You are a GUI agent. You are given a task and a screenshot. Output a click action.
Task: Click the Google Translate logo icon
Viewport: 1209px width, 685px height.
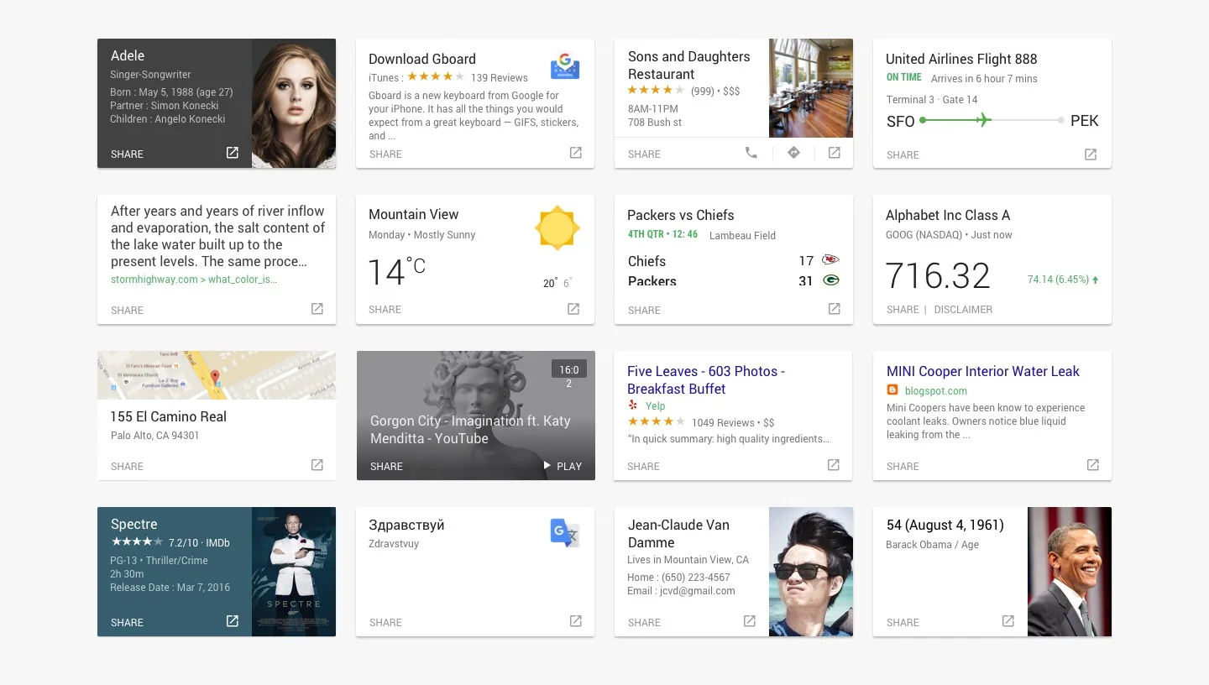point(565,533)
